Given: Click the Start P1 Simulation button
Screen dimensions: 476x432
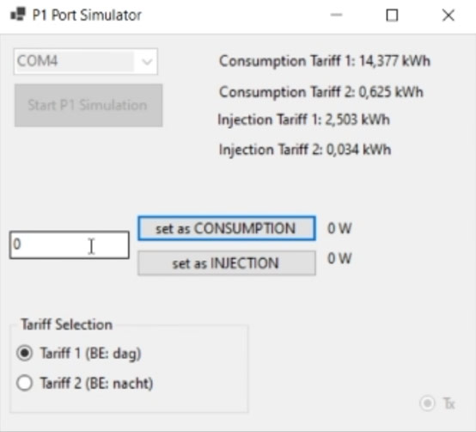Looking at the screenshot, I should click(88, 105).
